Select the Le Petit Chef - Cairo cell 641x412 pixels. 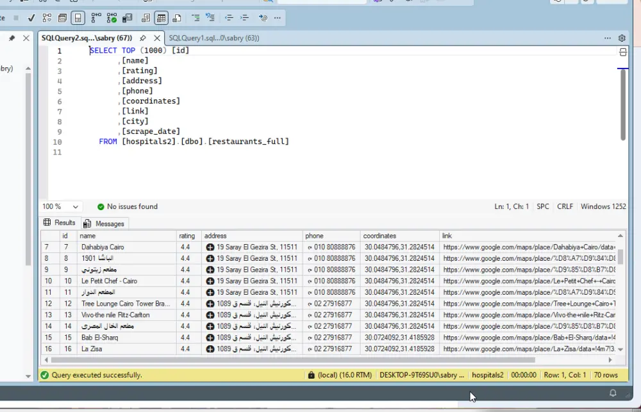pos(126,281)
